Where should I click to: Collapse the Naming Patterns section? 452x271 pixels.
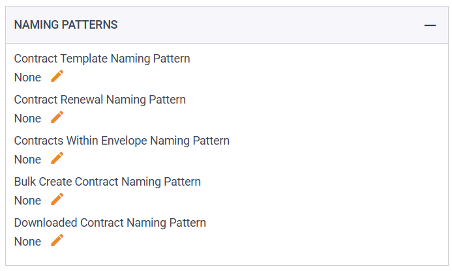click(x=430, y=25)
